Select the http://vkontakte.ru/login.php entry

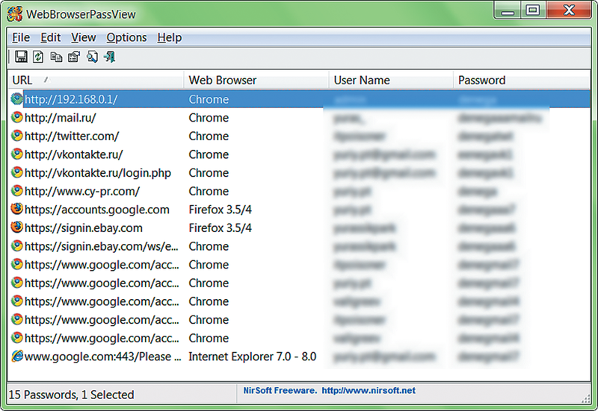coord(98,173)
